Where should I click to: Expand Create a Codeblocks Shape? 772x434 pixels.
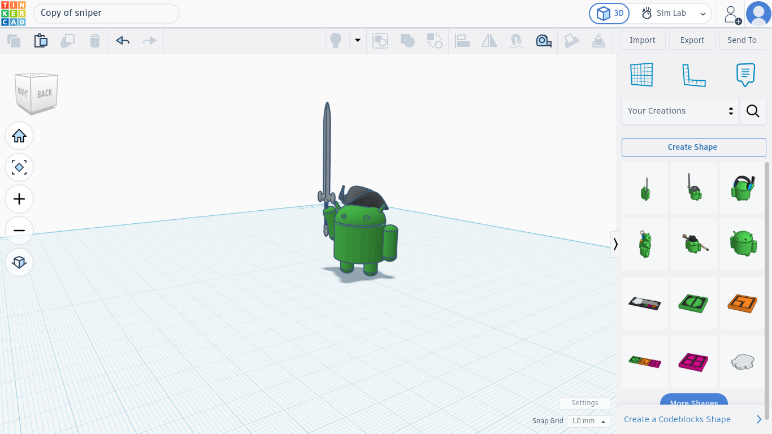693,419
